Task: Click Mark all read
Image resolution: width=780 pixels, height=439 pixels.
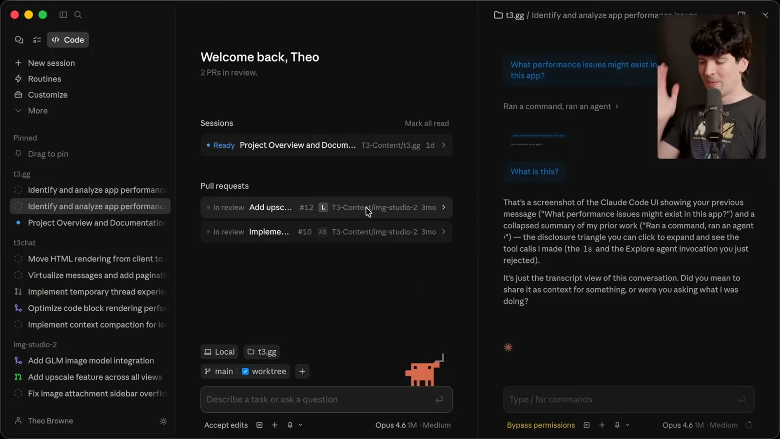Action: click(x=427, y=123)
